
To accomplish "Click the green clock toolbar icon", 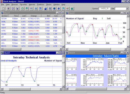I will (x=23, y=8).
